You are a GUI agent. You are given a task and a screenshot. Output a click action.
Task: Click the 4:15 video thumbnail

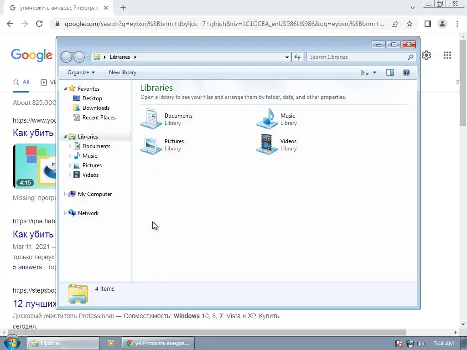point(34,166)
